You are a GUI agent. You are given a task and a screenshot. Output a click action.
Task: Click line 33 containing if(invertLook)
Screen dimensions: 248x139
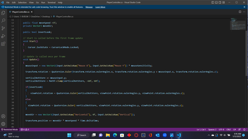(x=34, y=87)
